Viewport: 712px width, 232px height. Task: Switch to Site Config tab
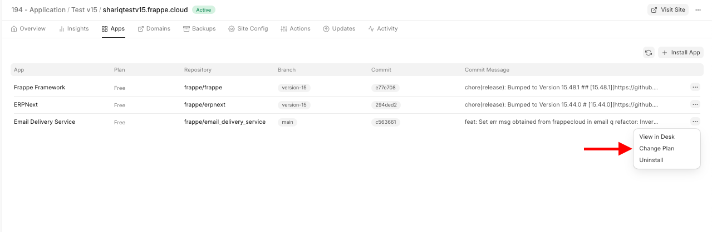(248, 29)
